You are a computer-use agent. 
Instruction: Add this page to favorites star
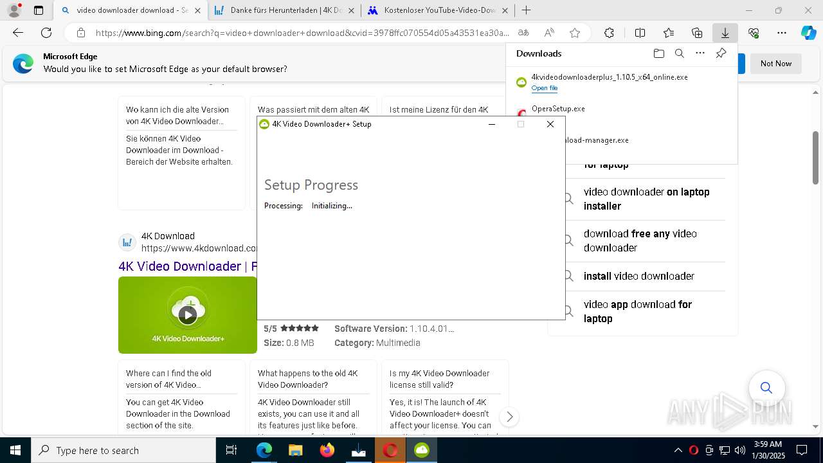point(575,33)
